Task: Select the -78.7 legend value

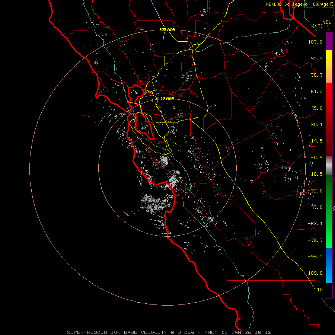Action: tap(315, 240)
